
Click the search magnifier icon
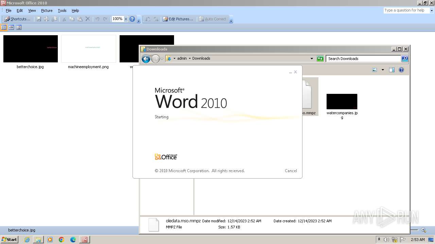[x=404, y=59]
